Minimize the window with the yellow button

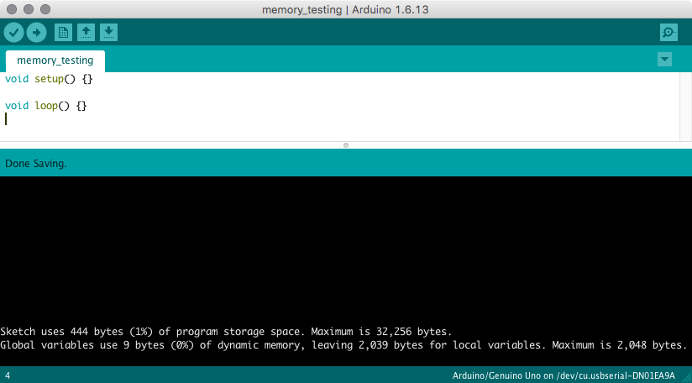[28, 9]
